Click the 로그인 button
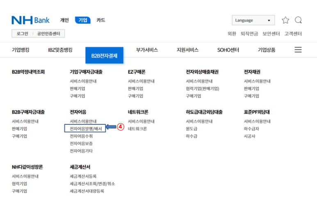 click(22, 34)
